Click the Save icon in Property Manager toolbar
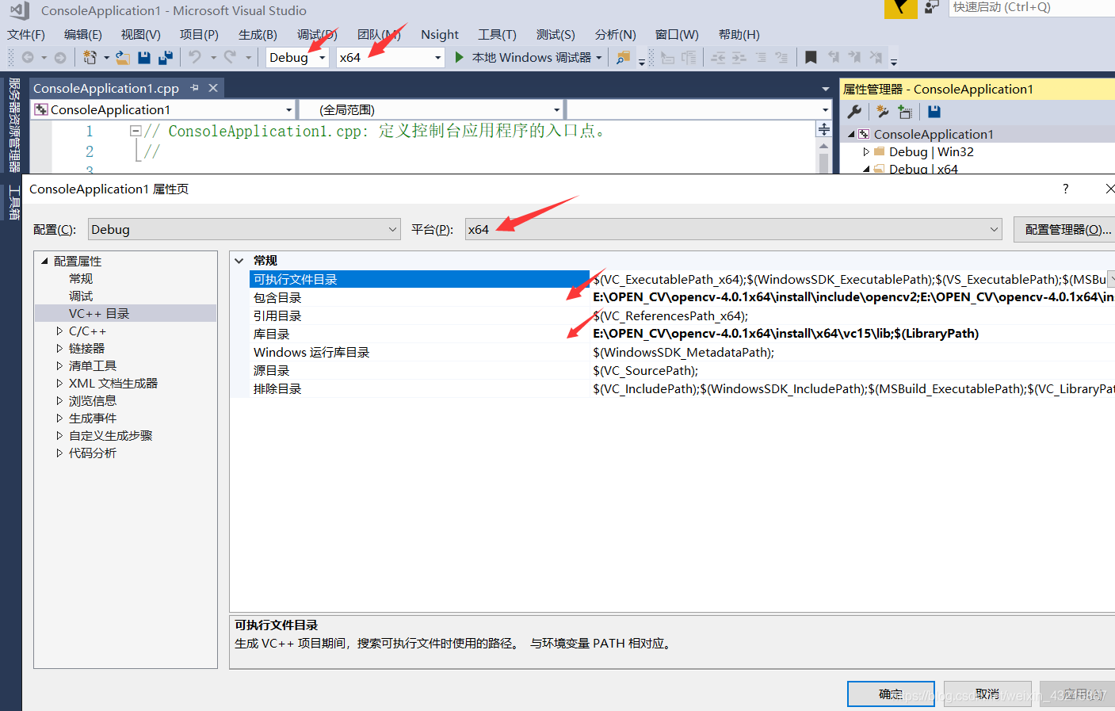The width and height of the screenshot is (1115, 711). (x=934, y=112)
